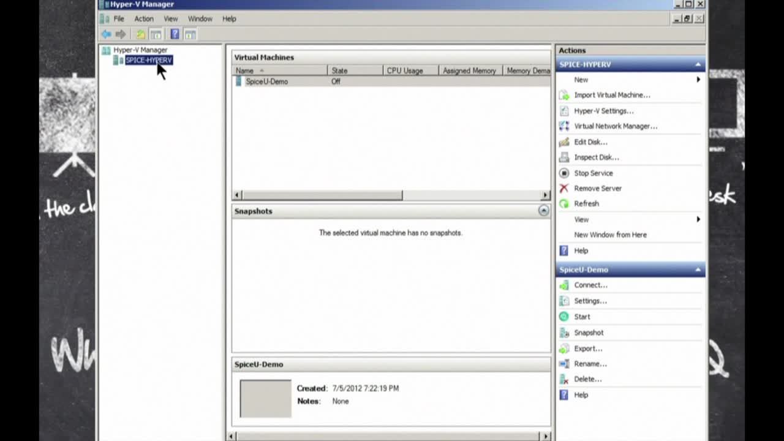Click the blue Help question mark toolbar icon
The image size is (784, 441).
pyautogui.click(x=175, y=34)
